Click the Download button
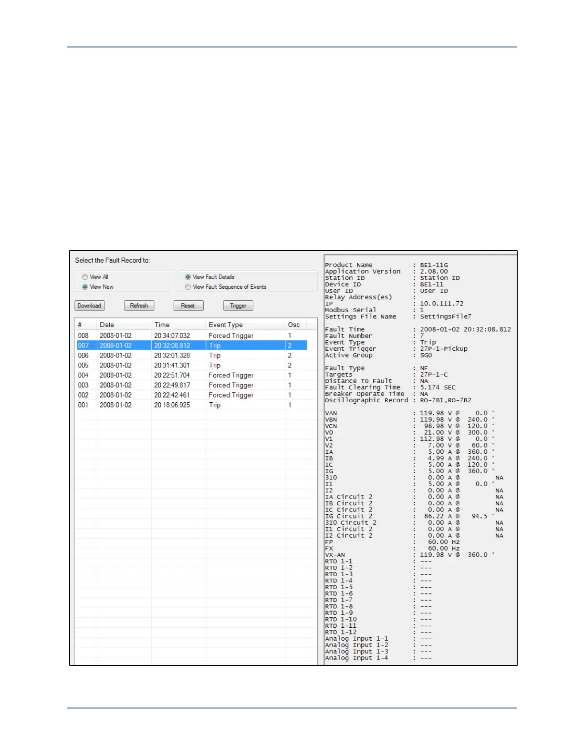Viewport: 584px width, 755px height. click(90, 306)
